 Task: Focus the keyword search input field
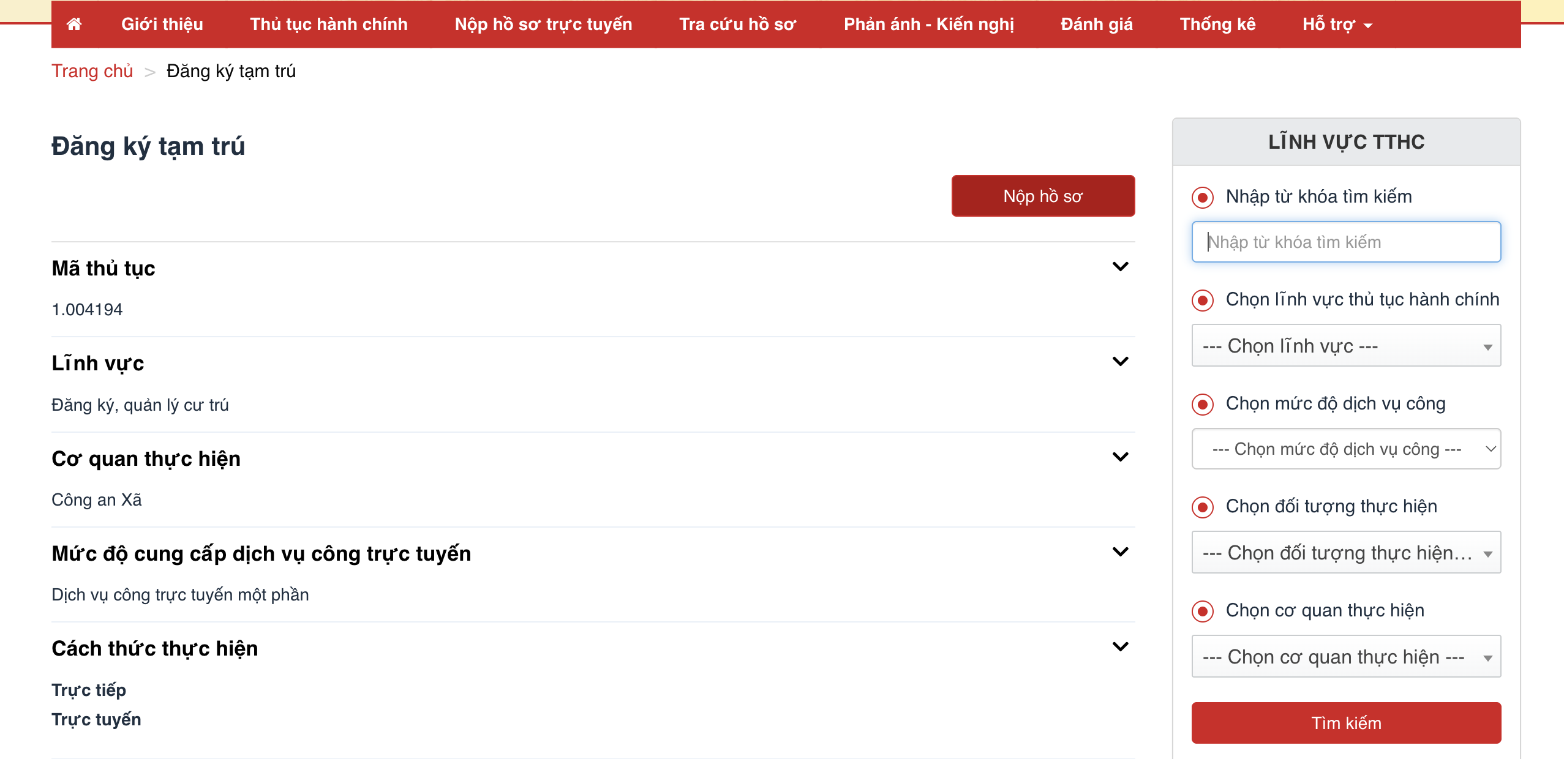1345,242
